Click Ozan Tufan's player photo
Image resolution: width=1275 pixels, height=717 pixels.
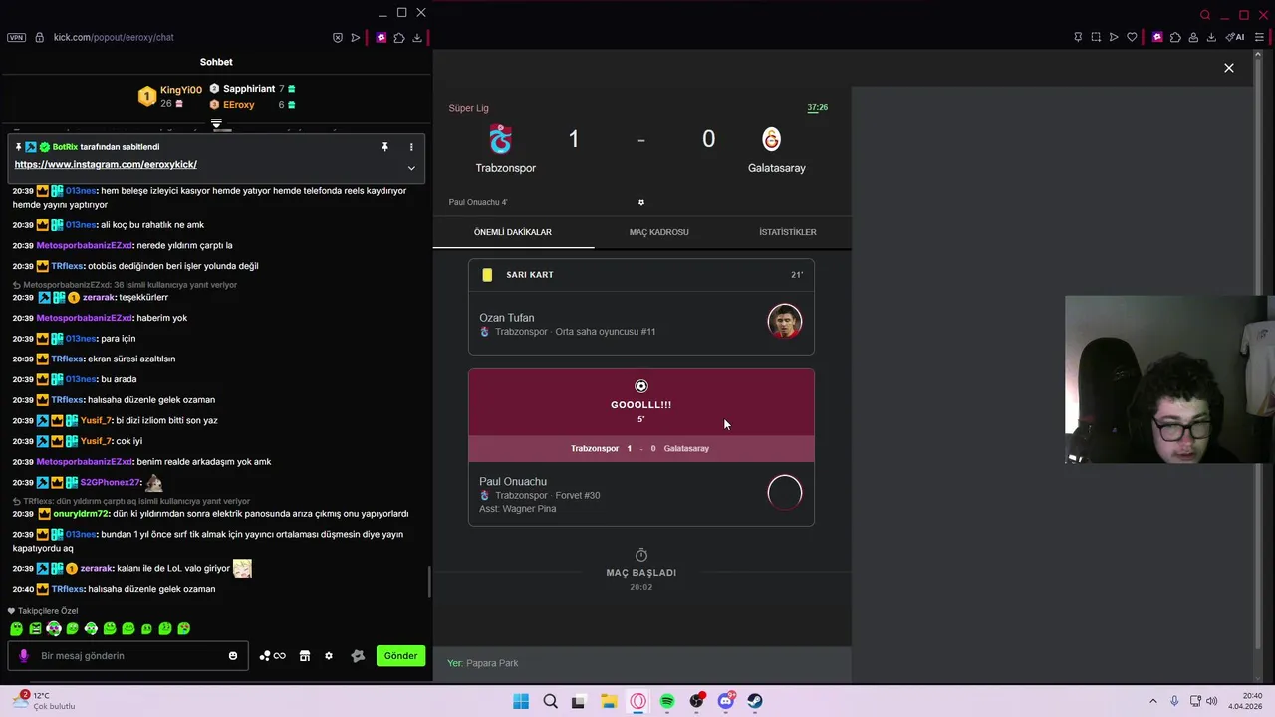(x=785, y=322)
